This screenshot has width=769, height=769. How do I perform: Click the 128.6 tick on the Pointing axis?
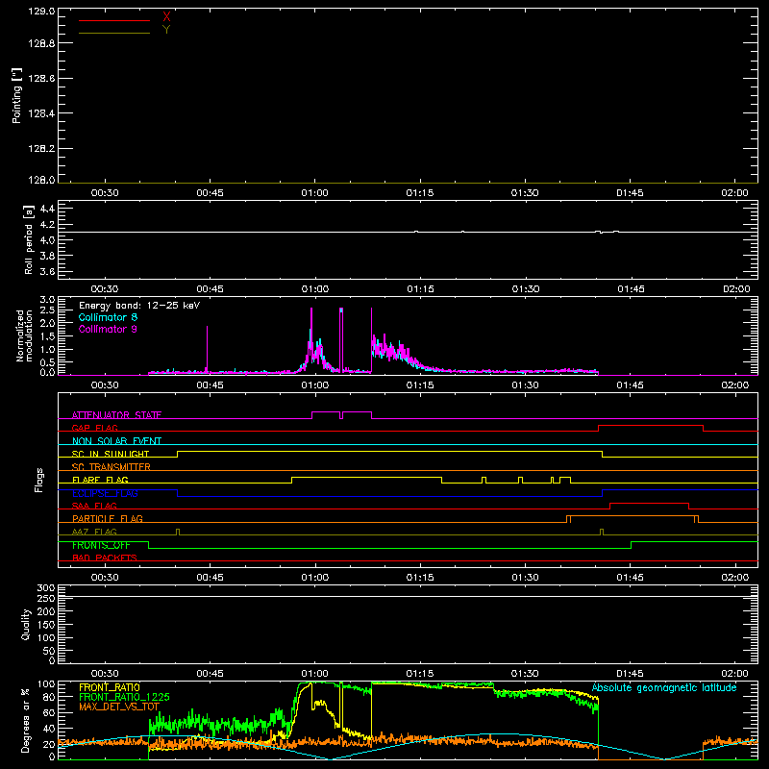click(x=41, y=79)
